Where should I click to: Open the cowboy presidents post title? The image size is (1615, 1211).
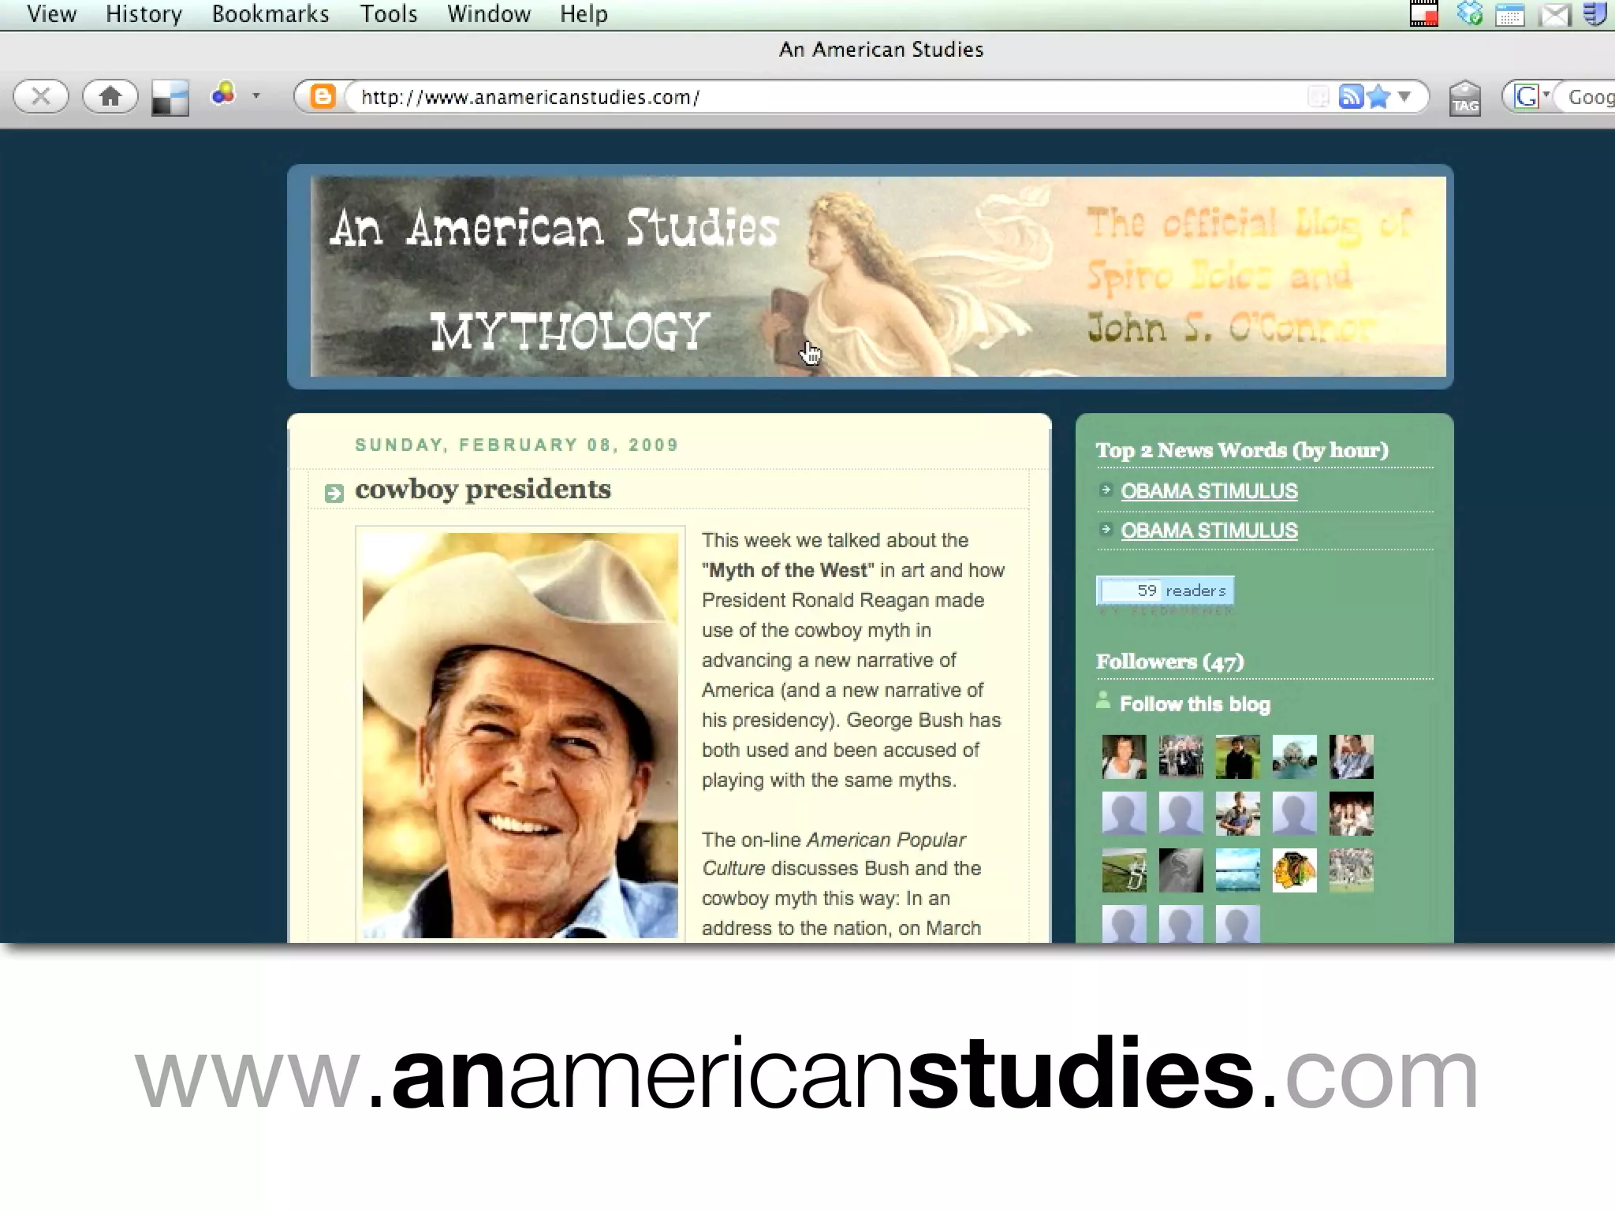483,490
